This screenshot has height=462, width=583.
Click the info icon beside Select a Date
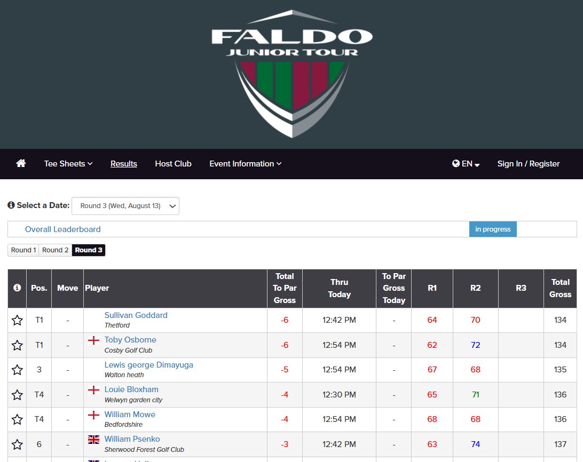(x=11, y=205)
